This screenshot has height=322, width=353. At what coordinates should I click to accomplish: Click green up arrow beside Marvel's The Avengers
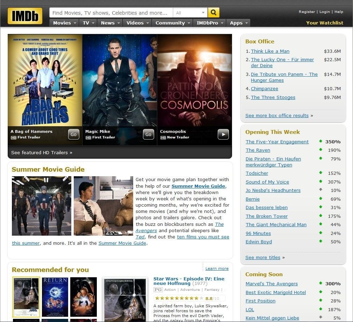[x=320, y=283]
